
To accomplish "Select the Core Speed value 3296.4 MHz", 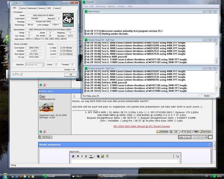I will (x=34, y=48).
